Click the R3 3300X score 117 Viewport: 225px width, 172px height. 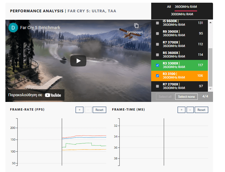coord(200,65)
